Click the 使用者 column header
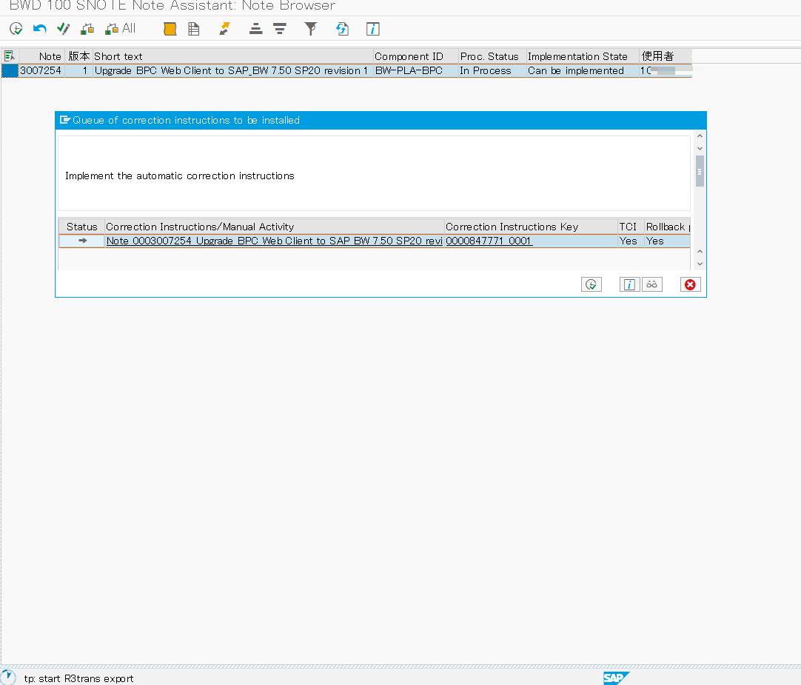The height and width of the screenshot is (685, 801). coord(666,56)
